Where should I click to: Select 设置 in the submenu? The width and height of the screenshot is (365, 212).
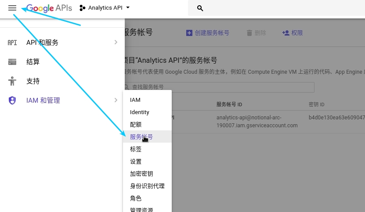[x=147, y=162]
